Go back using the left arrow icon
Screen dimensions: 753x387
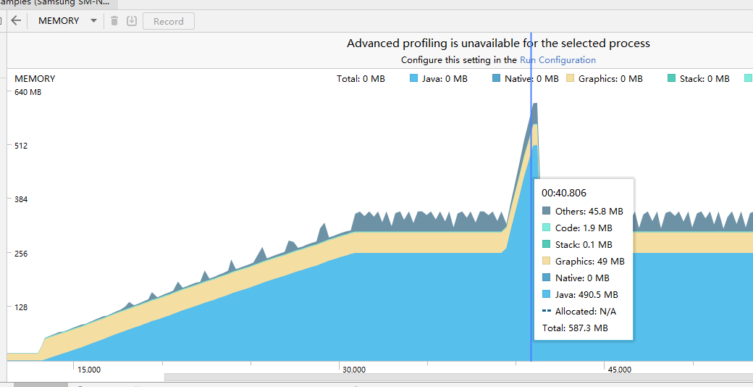click(x=17, y=21)
